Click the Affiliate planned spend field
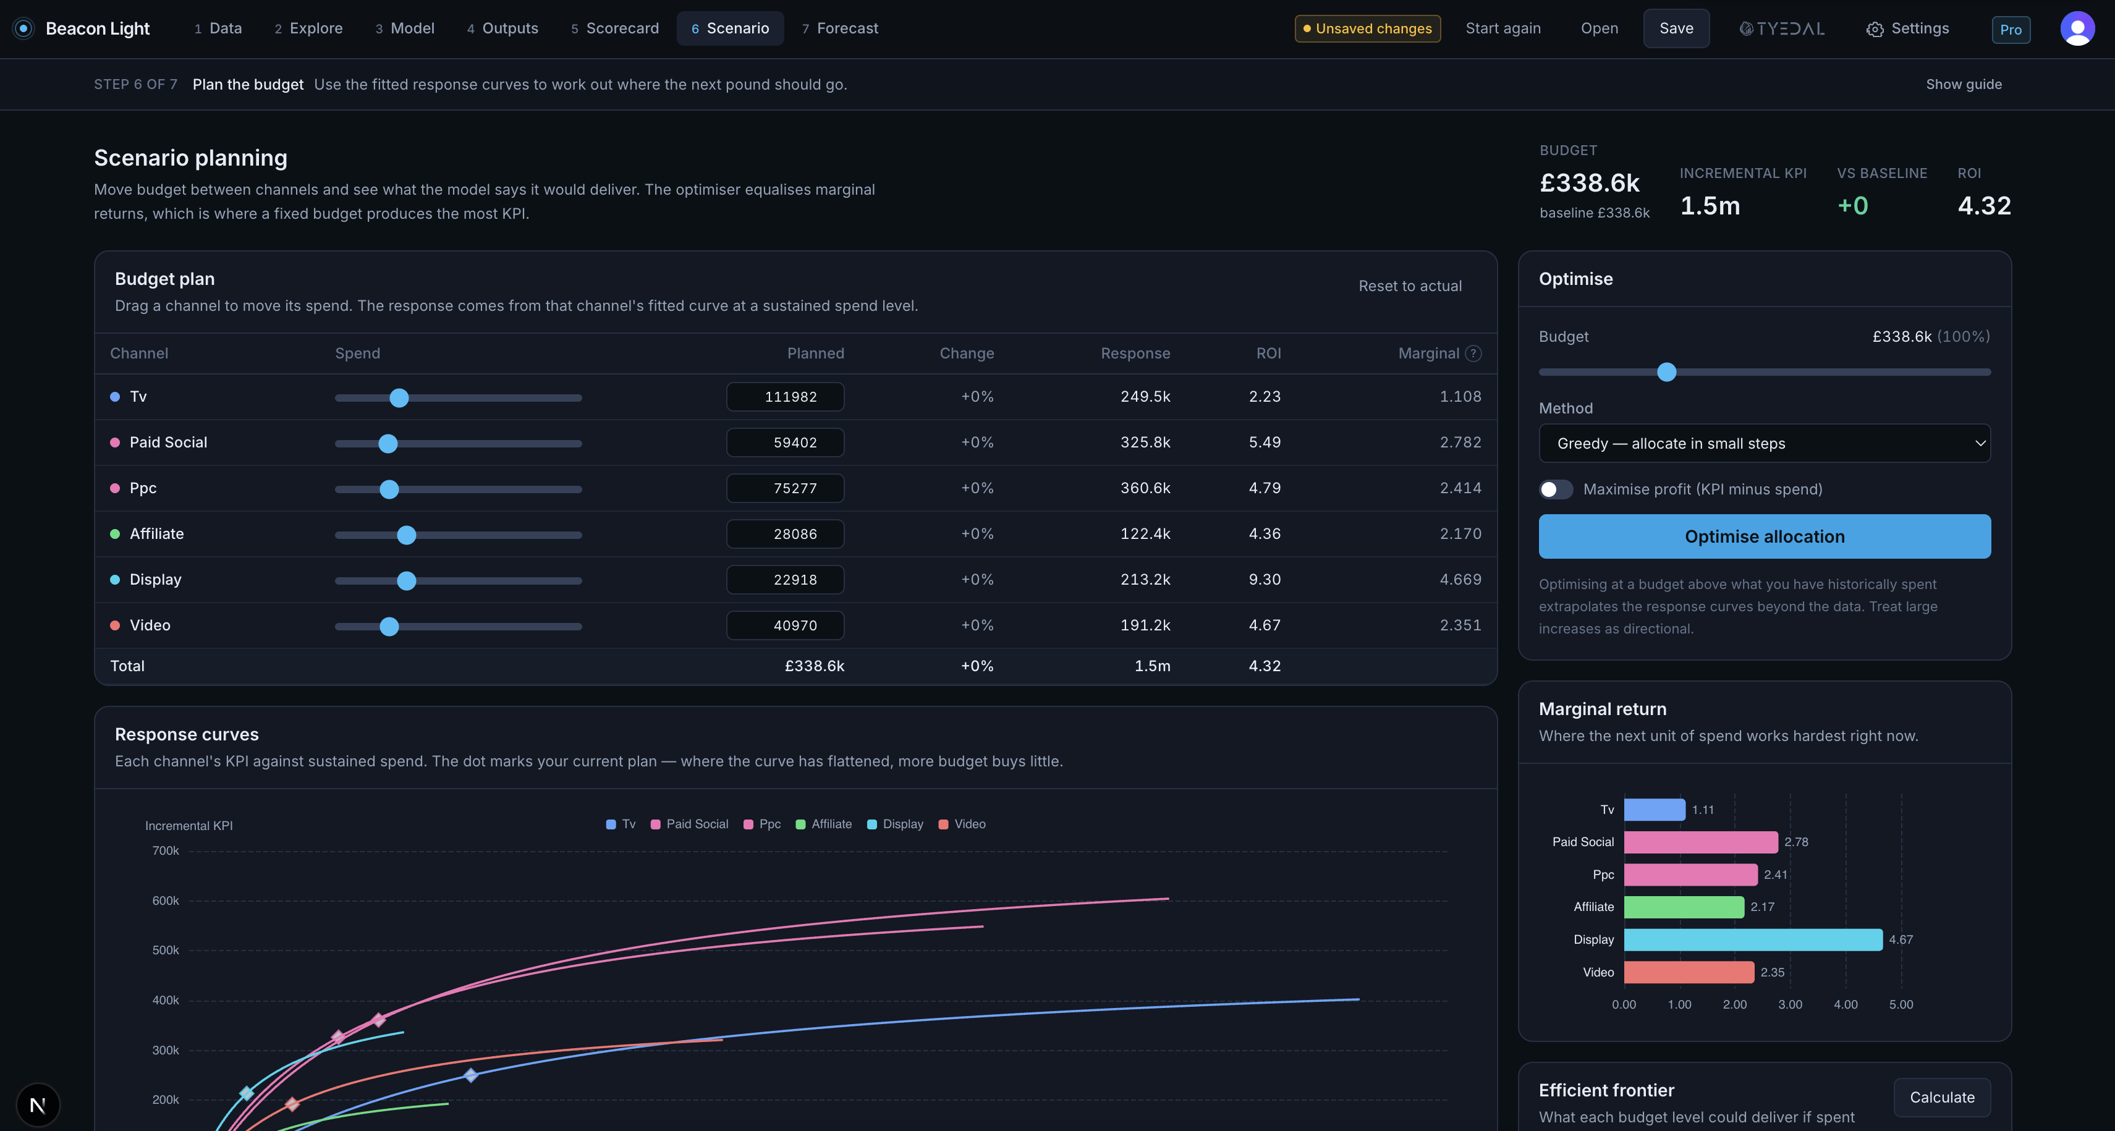 point(785,535)
